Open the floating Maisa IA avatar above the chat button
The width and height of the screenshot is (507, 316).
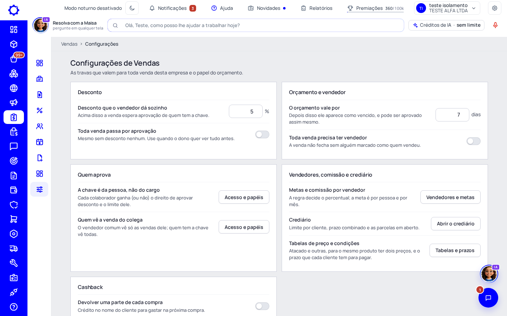489,274
